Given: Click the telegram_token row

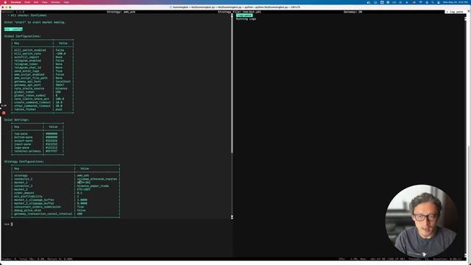Looking at the screenshot, I should pos(43,64).
